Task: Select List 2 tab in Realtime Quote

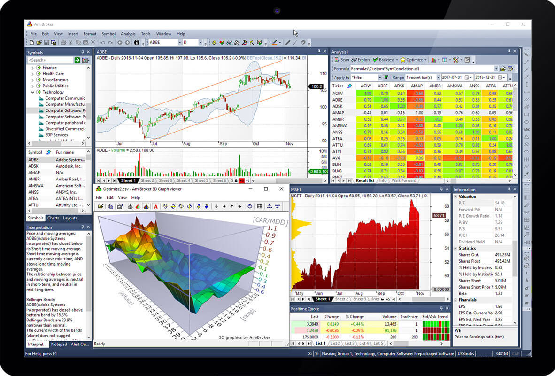Action: pos(335,344)
